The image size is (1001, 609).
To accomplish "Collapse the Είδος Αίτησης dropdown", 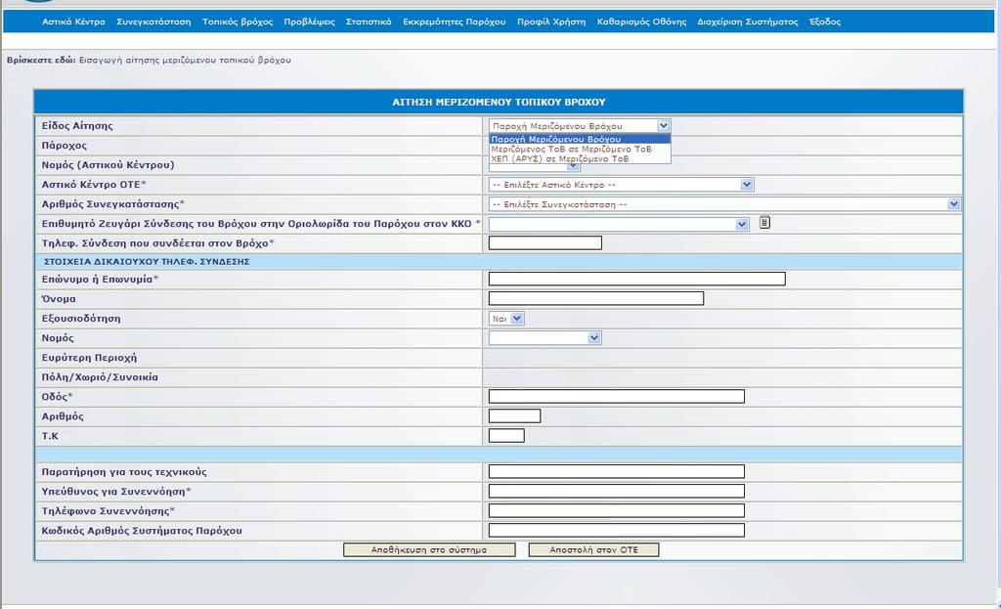I will 664,126.
